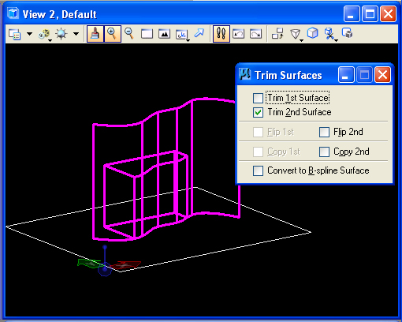Click the Window Area icon

coord(147,34)
